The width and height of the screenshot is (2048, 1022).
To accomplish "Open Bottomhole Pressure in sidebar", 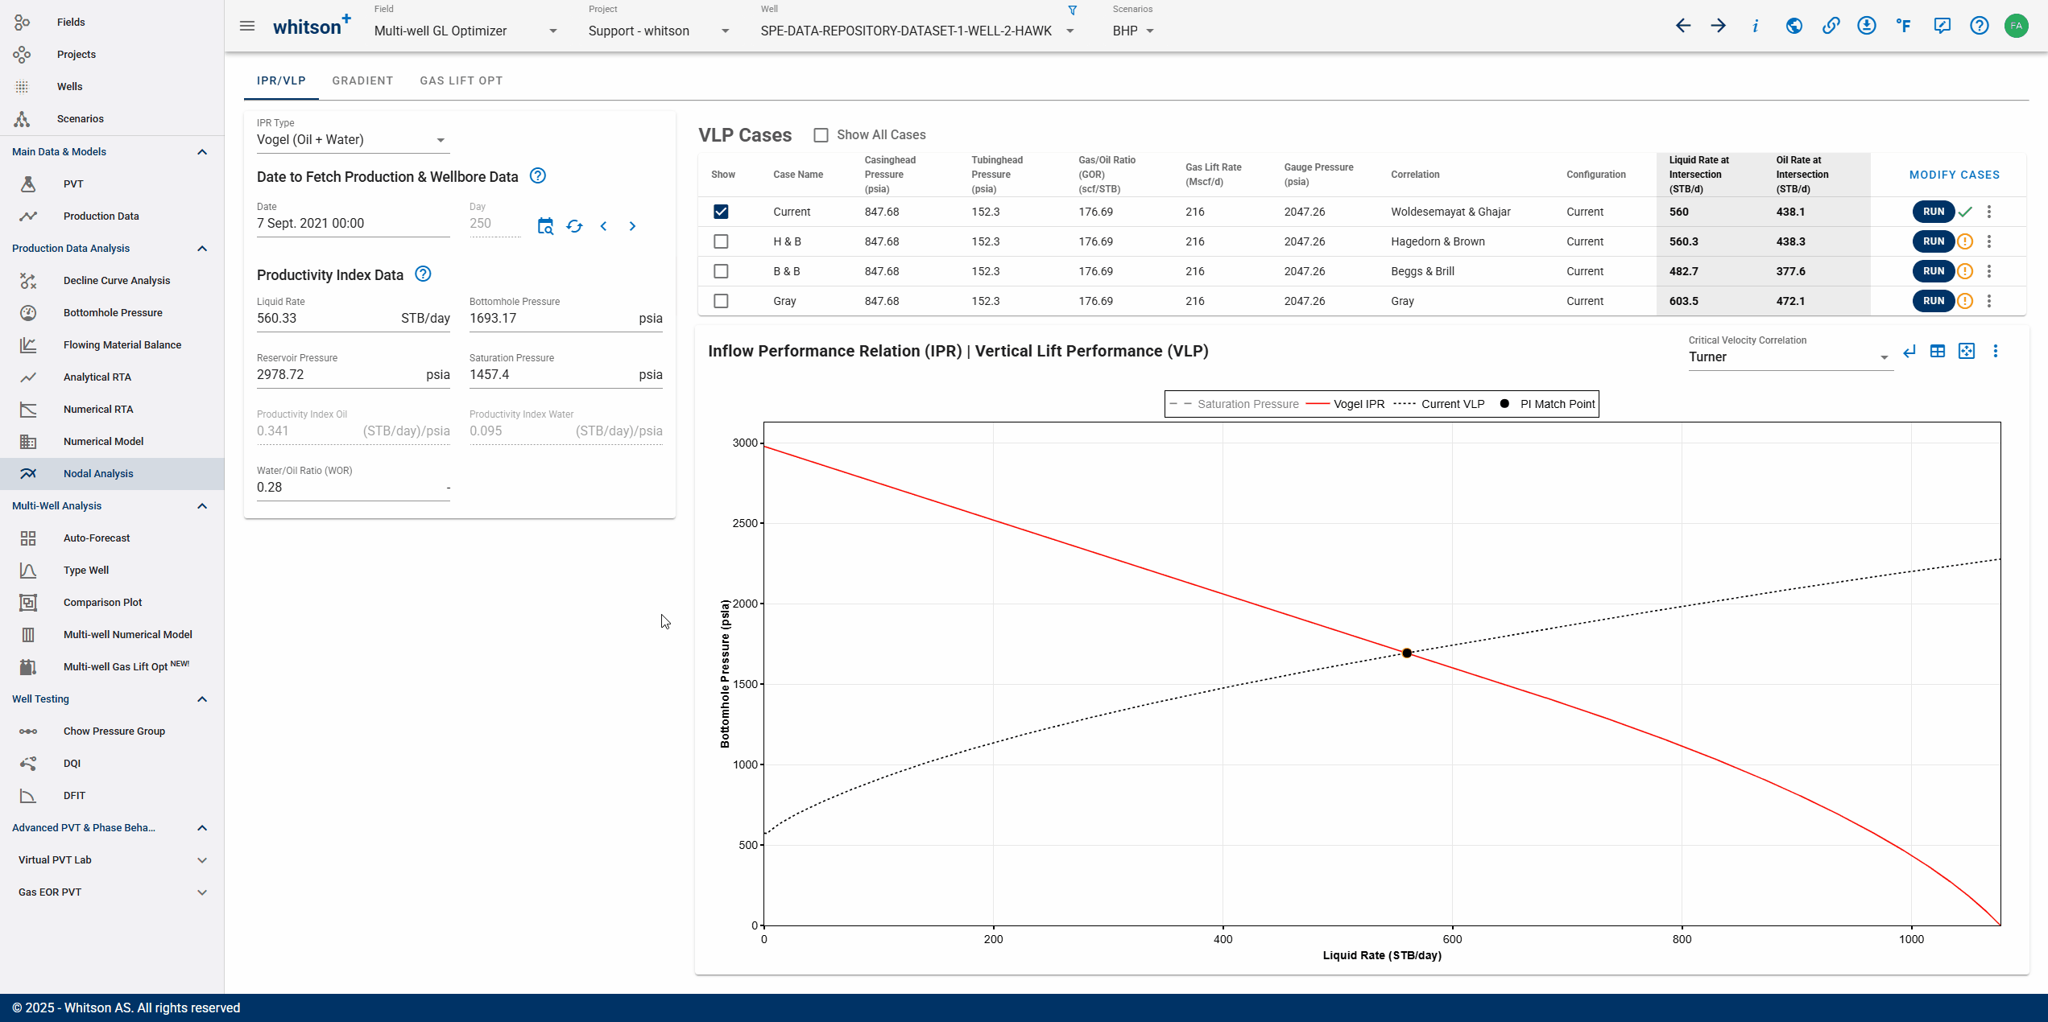I will point(112,312).
